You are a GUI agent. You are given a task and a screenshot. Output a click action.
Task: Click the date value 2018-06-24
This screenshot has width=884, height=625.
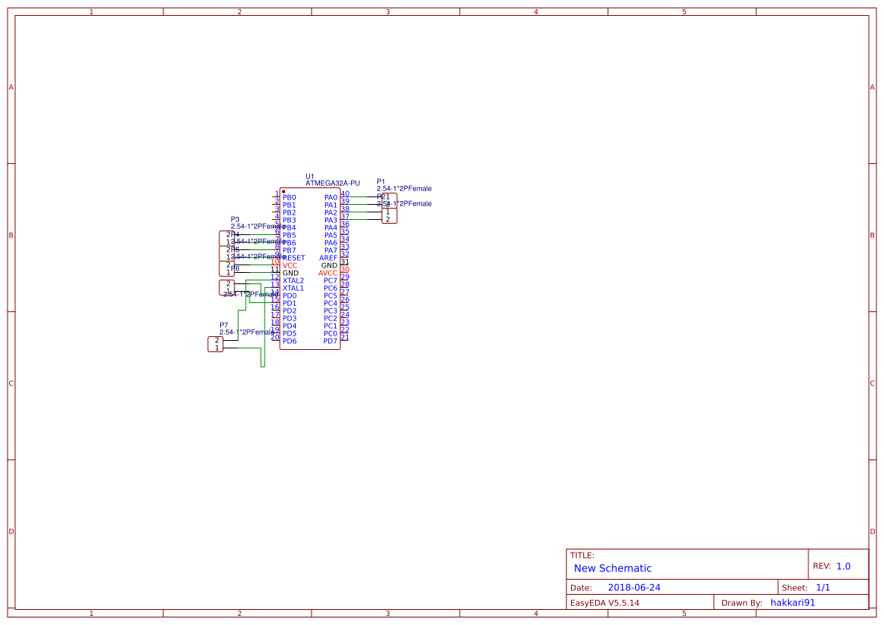pyautogui.click(x=634, y=588)
